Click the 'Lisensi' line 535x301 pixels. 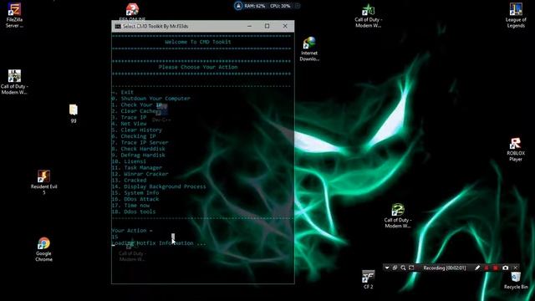tap(129, 161)
